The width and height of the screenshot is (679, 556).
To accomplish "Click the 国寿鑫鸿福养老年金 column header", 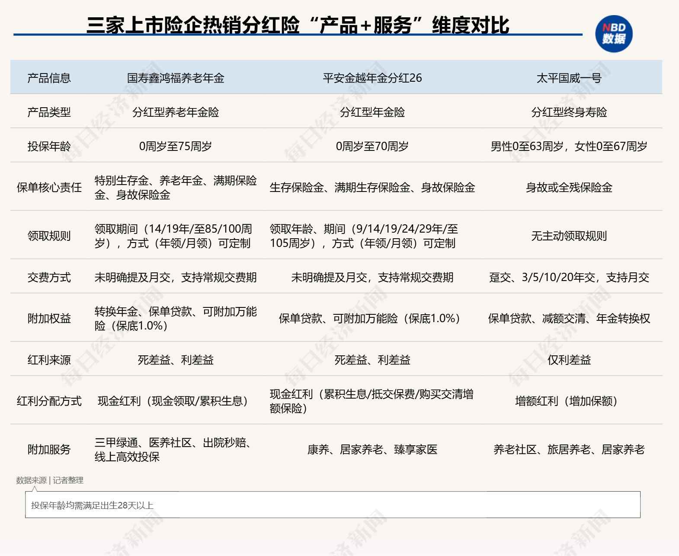I will click(176, 78).
